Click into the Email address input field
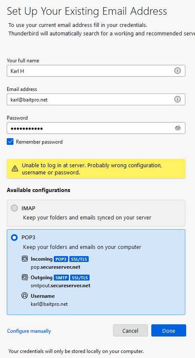This screenshot has height=358, width=195. coord(96,99)
